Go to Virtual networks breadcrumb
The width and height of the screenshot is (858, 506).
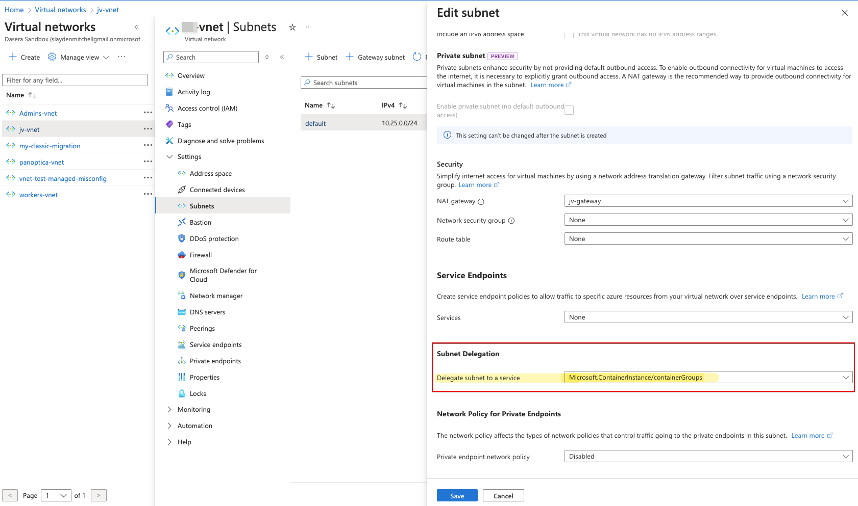[61, 10]
